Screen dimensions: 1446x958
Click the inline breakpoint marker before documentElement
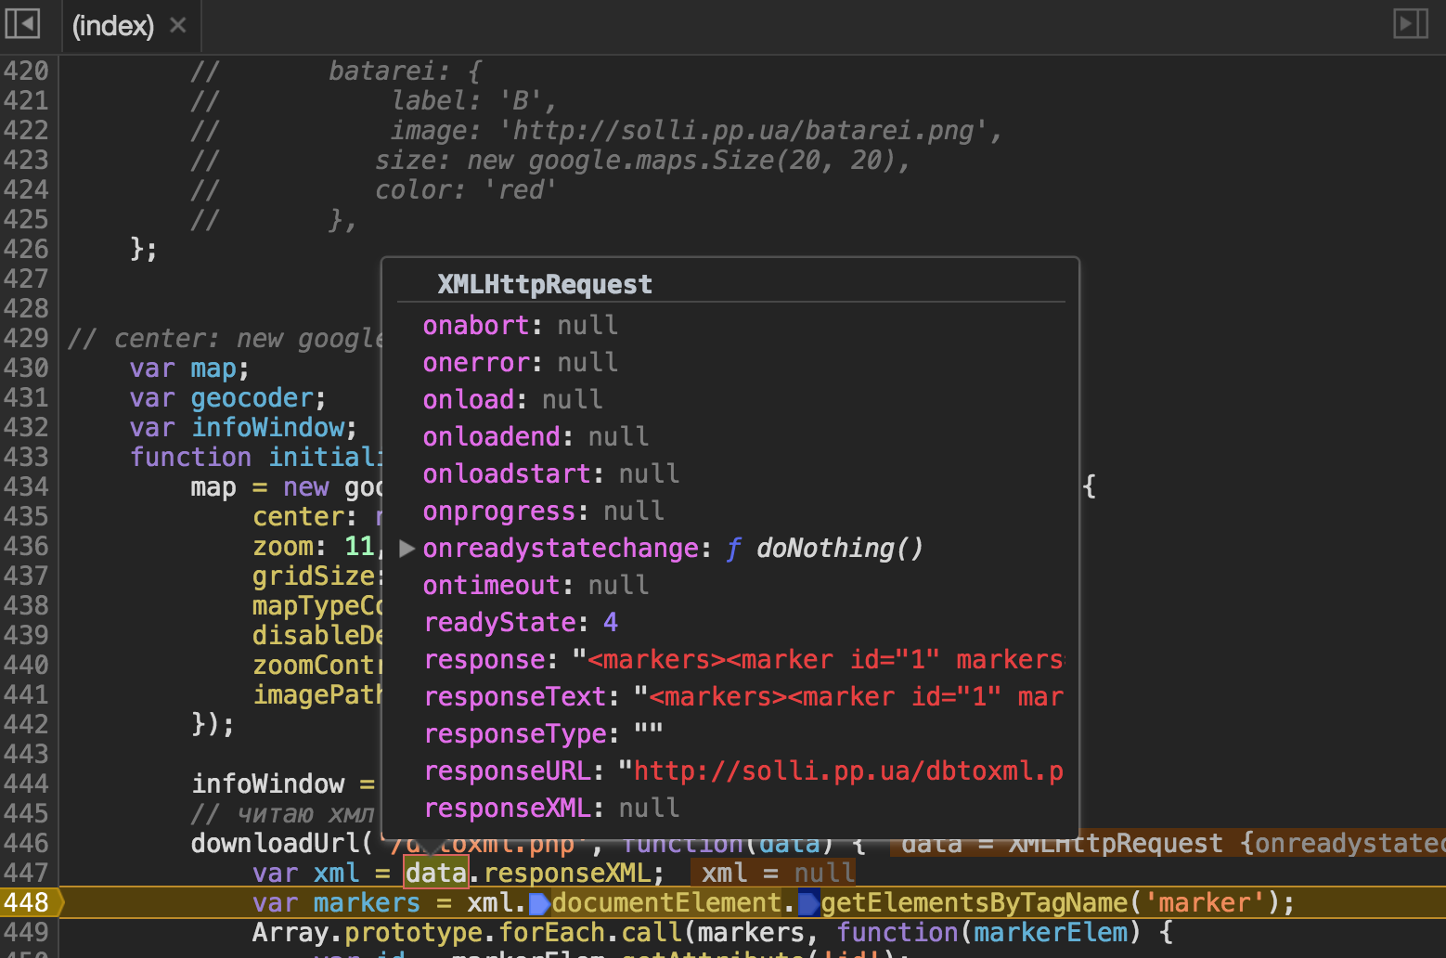539,903
